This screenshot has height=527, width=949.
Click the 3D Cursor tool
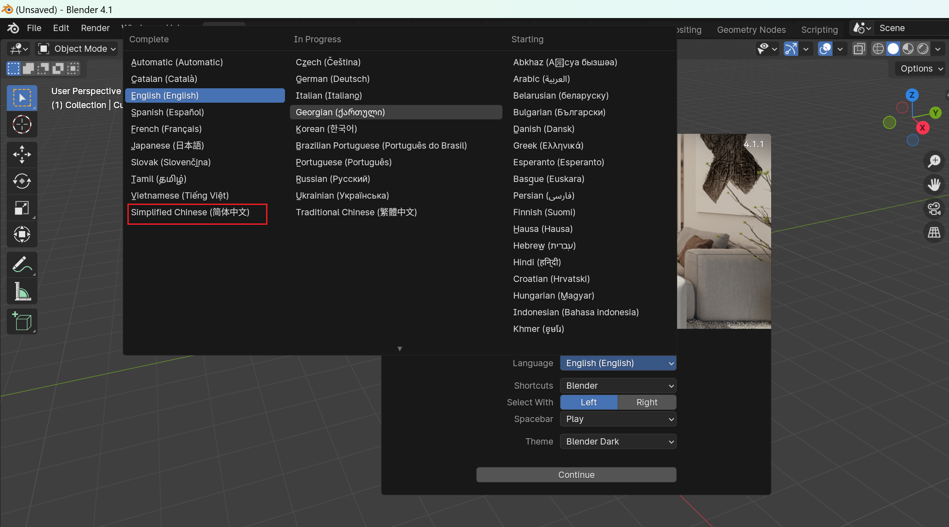pyautogui.click(x=22, y=124)
